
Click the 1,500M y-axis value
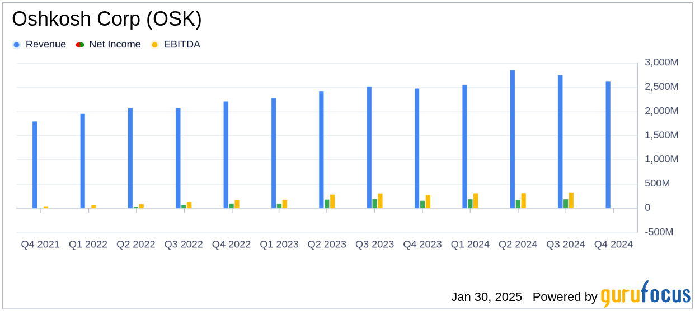[x=661, y=135]
